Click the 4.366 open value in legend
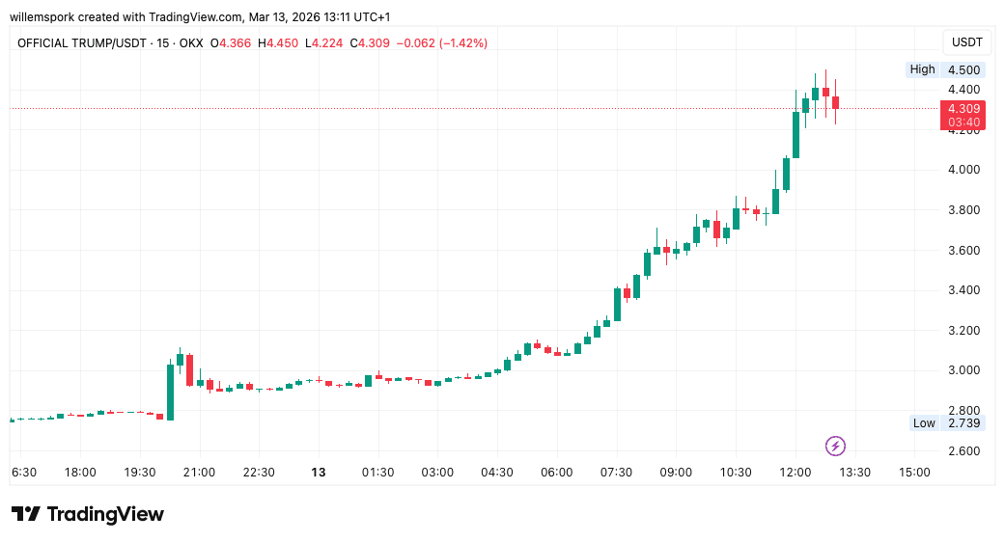The height and width of the screenshot is (543, 1005). point(236,43)
